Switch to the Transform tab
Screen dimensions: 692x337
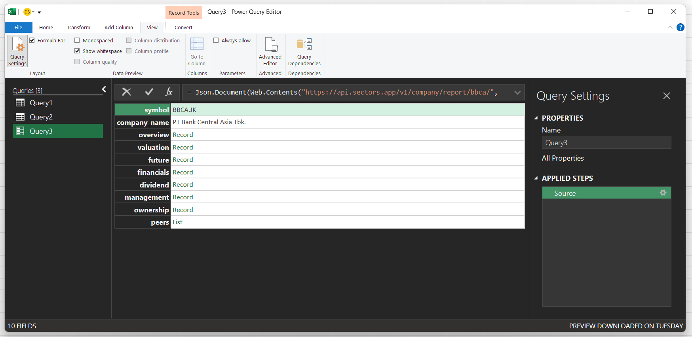[x=78, y=27]
